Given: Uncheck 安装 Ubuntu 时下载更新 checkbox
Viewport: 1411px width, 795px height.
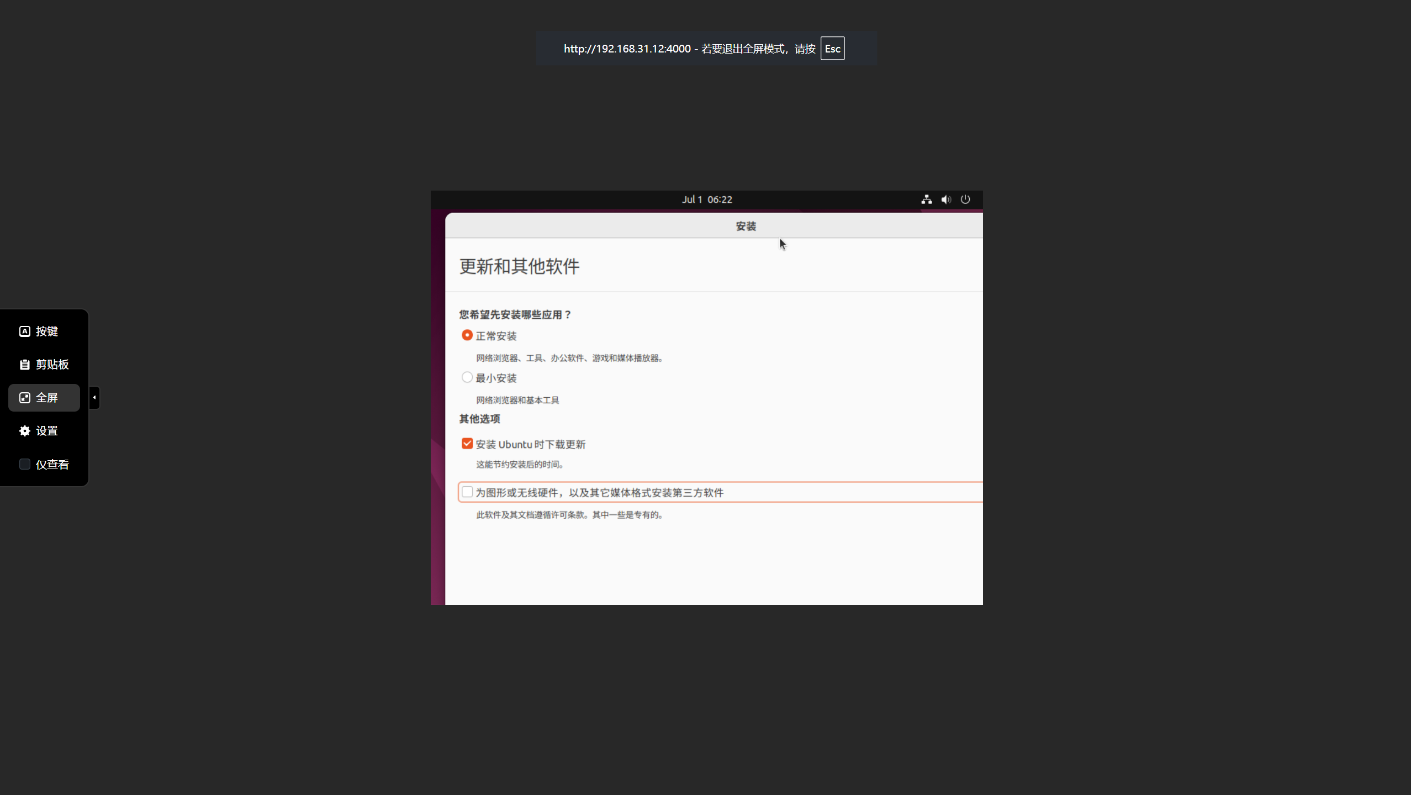Looking at the screenshot, I should click(467, 444).
